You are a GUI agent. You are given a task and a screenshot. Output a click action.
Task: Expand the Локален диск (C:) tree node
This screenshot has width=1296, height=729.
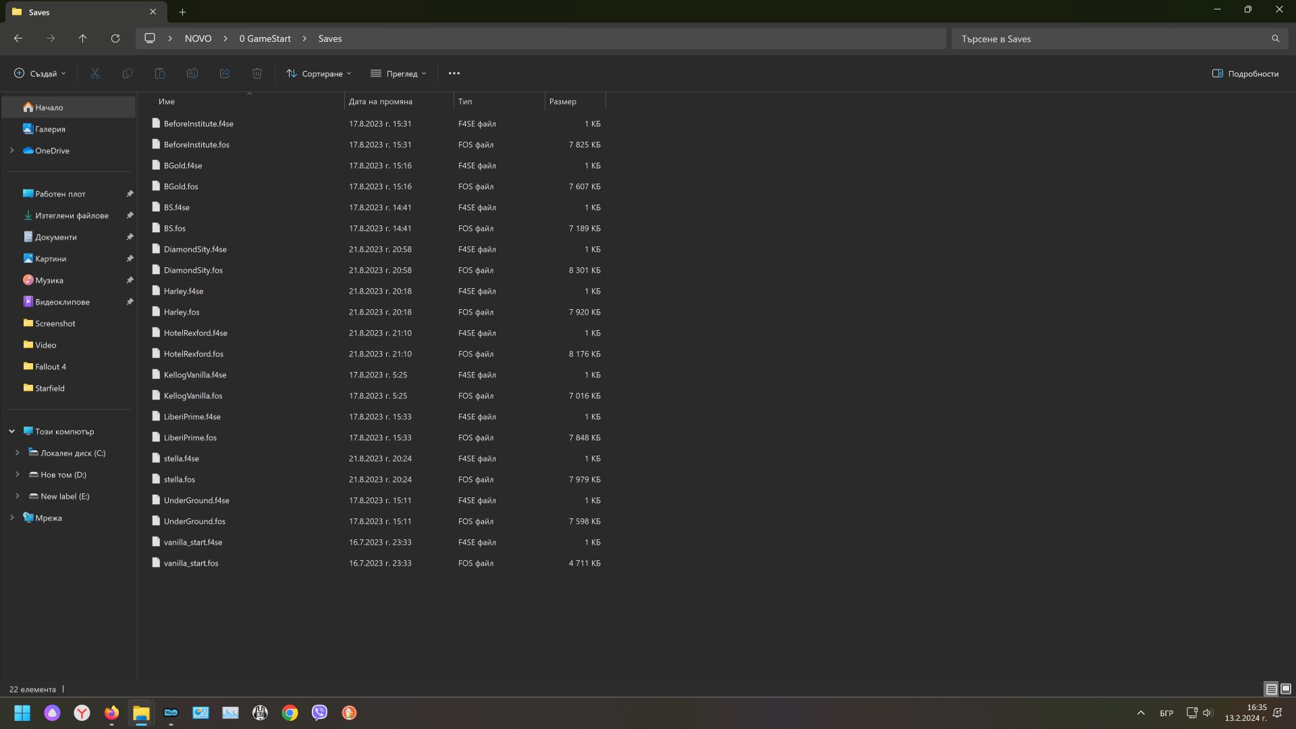(x=18, y=453)
